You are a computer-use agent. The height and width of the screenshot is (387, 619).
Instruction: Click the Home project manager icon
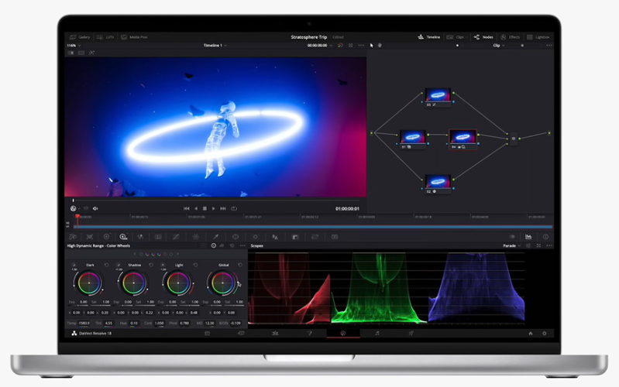click(531, 334)
